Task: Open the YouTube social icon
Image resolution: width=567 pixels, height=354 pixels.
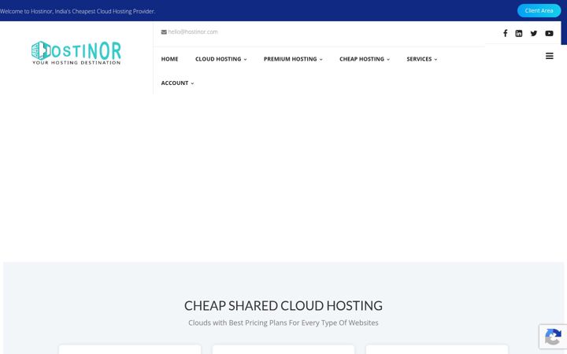Action: pyautogui.click(x=549, y=33)
